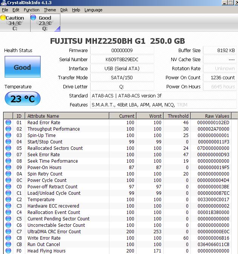This screenshot has height=254, width=238.
Task: Click the Buffer Size 8192 KB field
Action: 220,50
